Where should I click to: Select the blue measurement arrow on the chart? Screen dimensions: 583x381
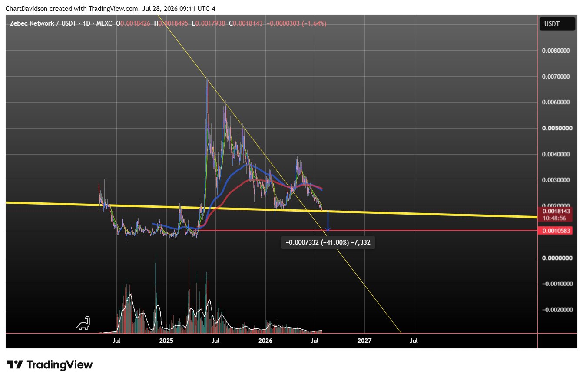328,221
